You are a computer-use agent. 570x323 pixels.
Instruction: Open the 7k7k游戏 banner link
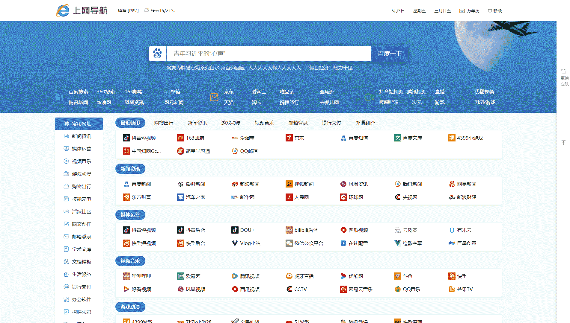tap(485, 102)
